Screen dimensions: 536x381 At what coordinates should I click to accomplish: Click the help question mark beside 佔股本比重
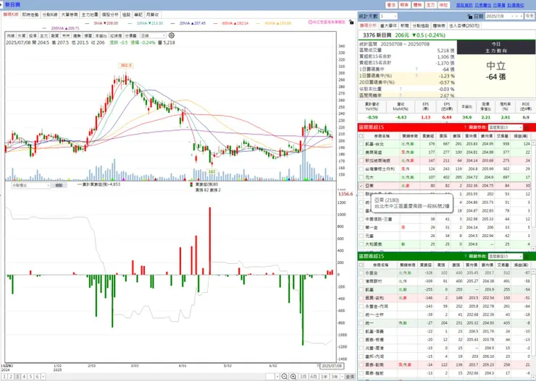coord(401,89)
